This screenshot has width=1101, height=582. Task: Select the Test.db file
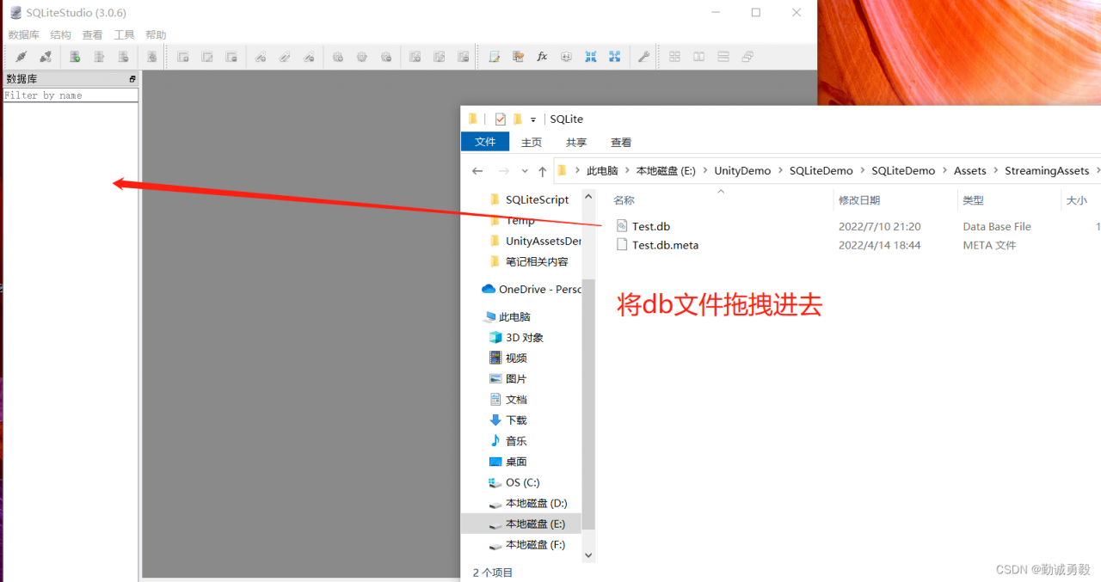651,226
